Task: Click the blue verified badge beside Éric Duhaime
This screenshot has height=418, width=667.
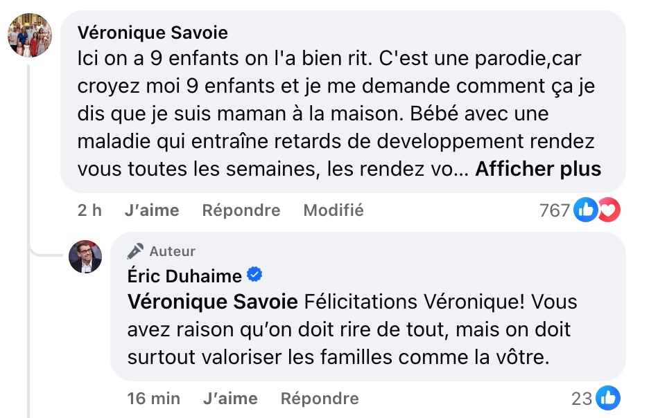Action: click(254, 275)
